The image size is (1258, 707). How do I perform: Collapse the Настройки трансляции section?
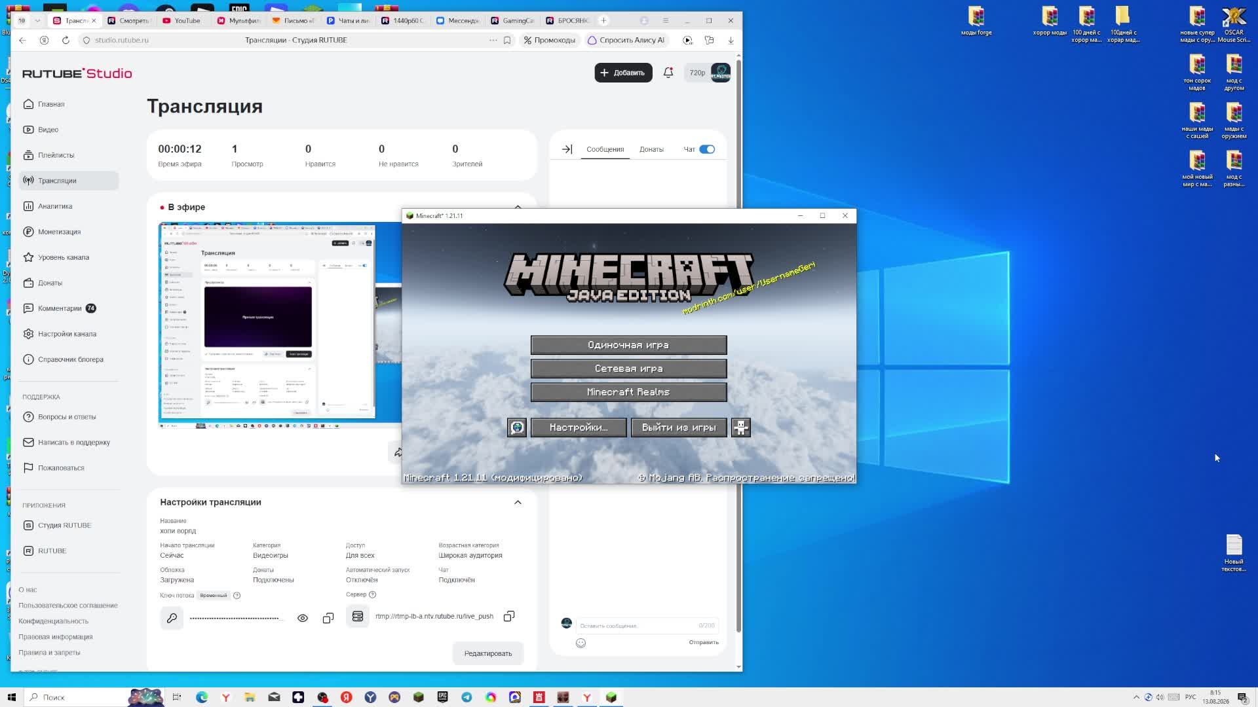click(x=518, y=502)
